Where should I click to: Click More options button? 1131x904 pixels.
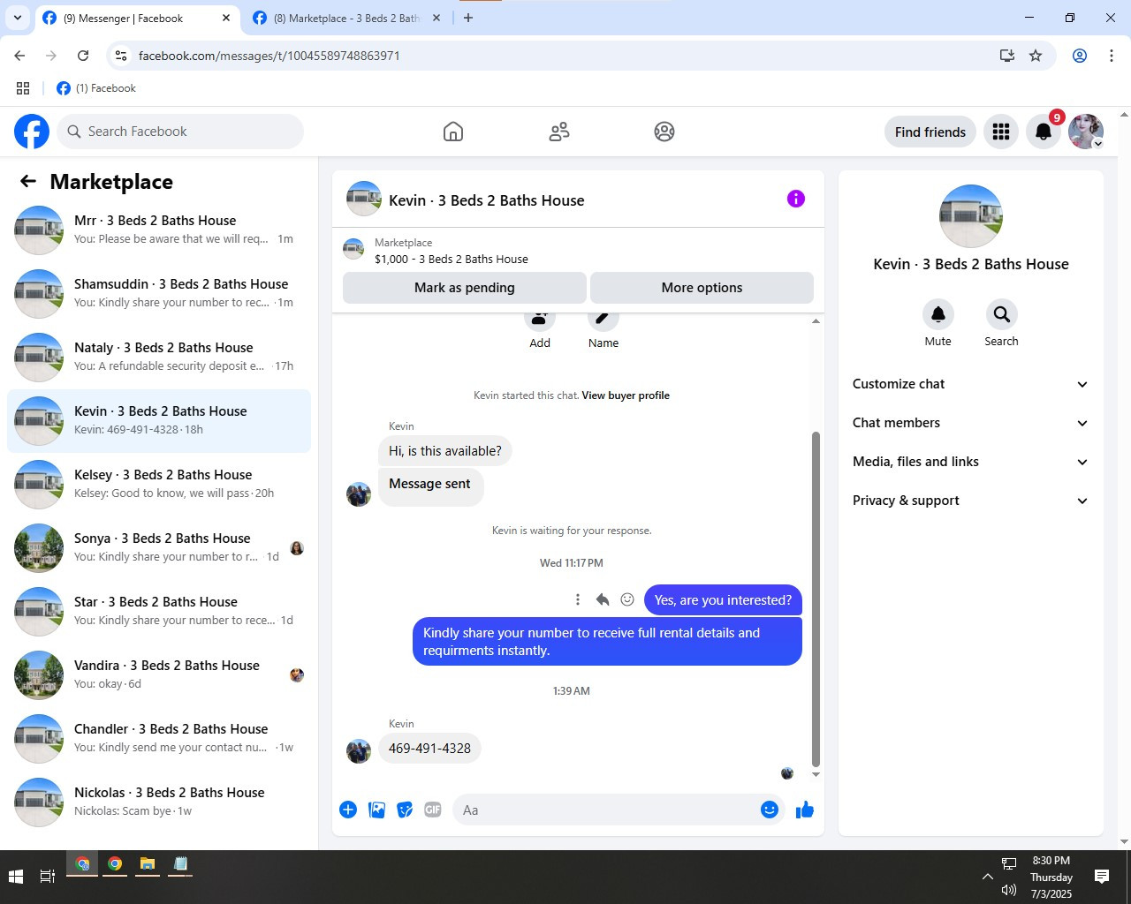pos(702,288)
